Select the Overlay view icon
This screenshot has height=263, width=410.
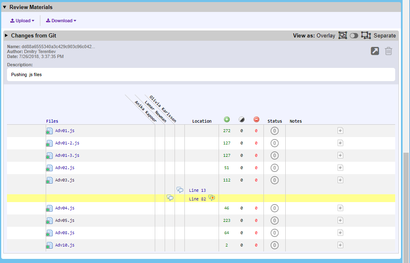tap(342, 35)
